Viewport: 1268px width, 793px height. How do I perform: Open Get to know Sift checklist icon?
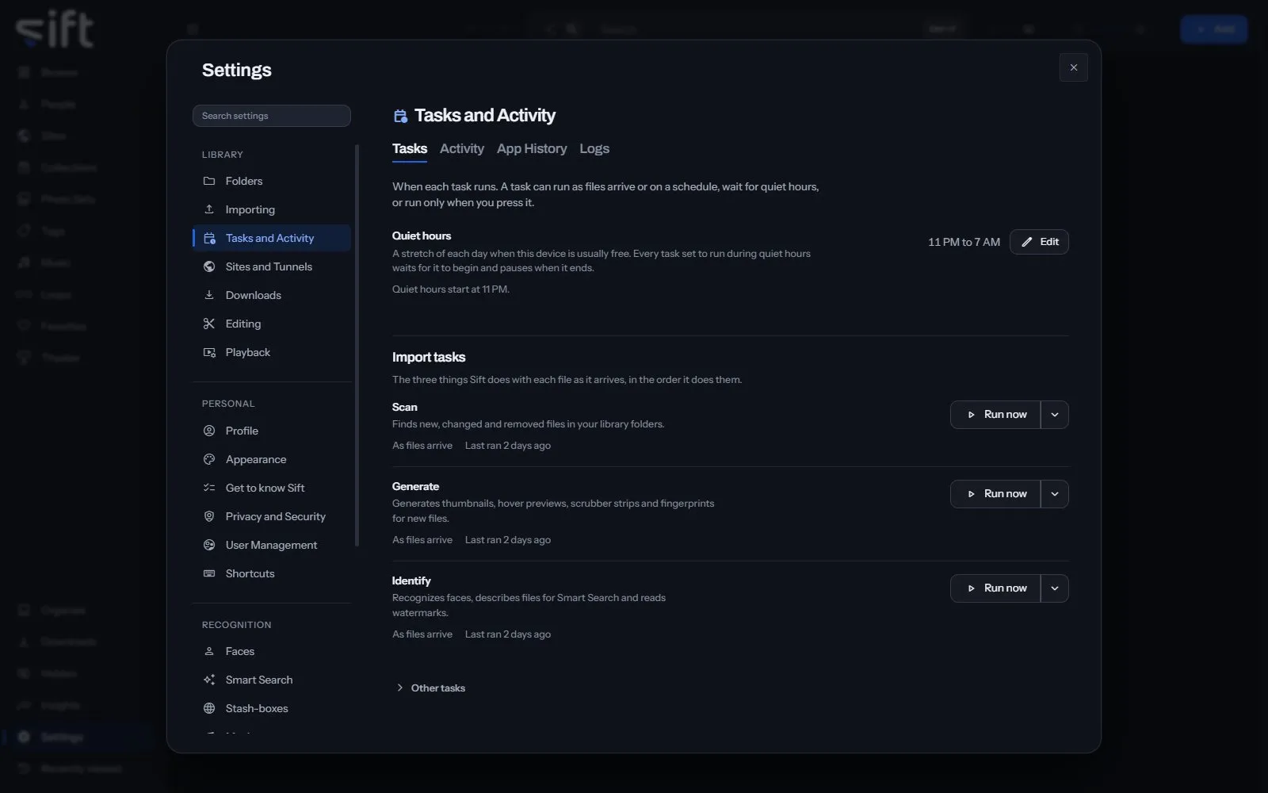point(209,488)
